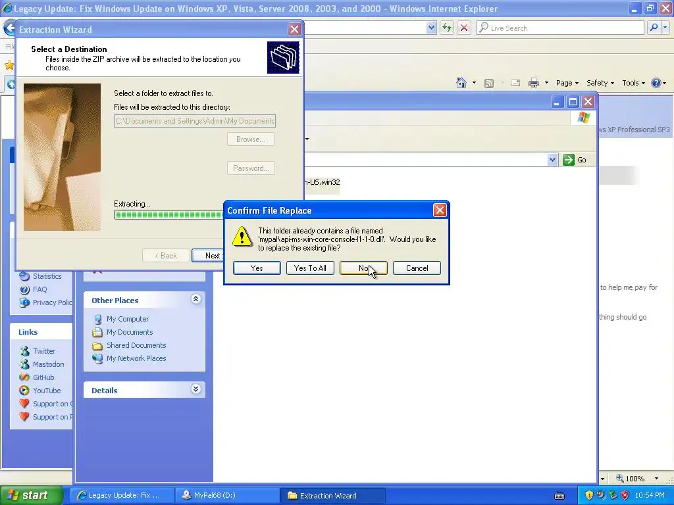Open the Safety menu

[x=600, y=83]
